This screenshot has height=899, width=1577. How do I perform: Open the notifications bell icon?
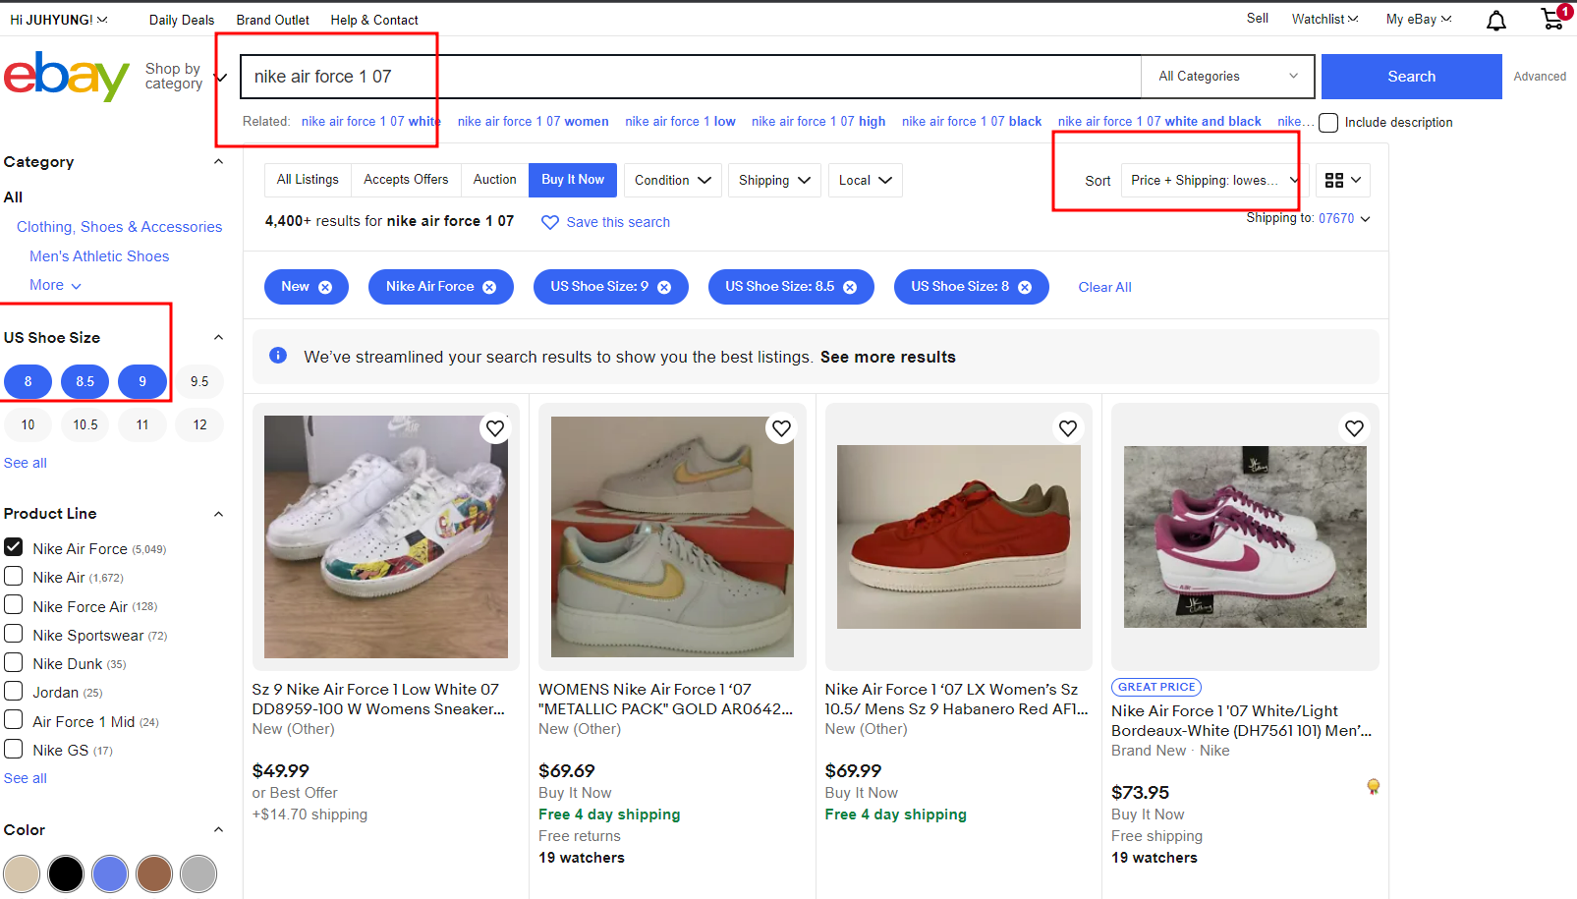(1495, 21)
